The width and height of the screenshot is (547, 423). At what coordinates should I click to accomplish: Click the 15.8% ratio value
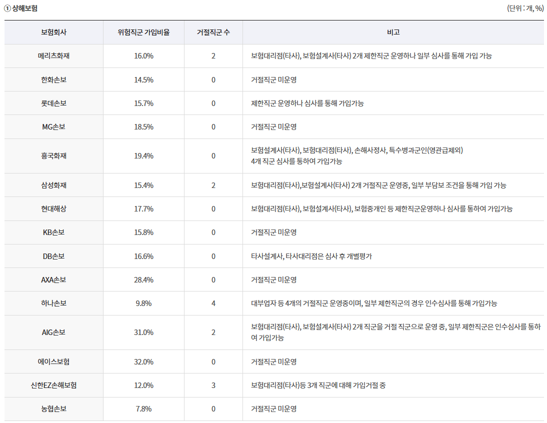point(143,232)
